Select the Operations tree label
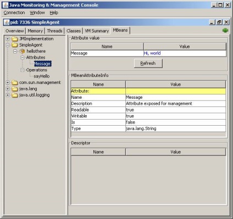 pyautogui.click(x=37, y=70)
